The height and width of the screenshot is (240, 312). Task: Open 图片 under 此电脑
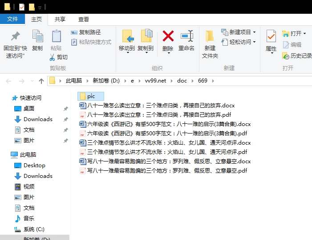point(24,197)
